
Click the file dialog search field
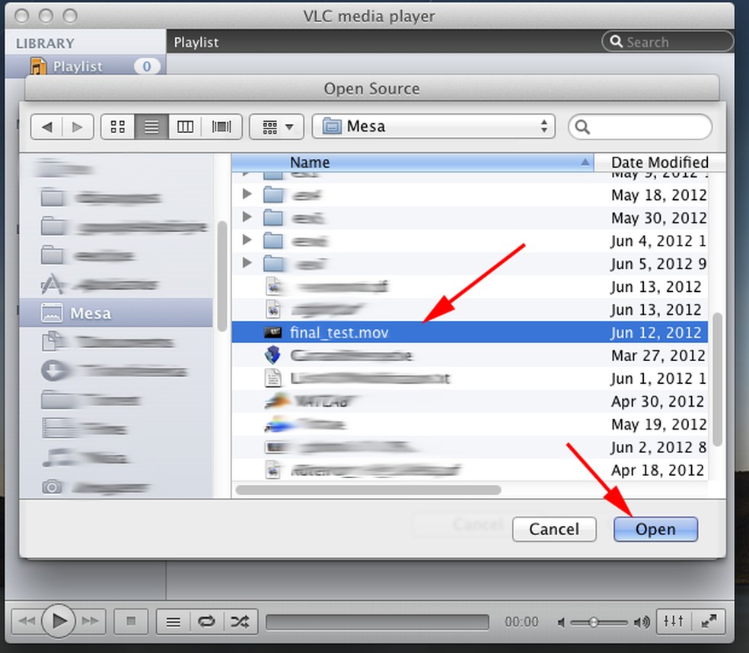[640, 127]
